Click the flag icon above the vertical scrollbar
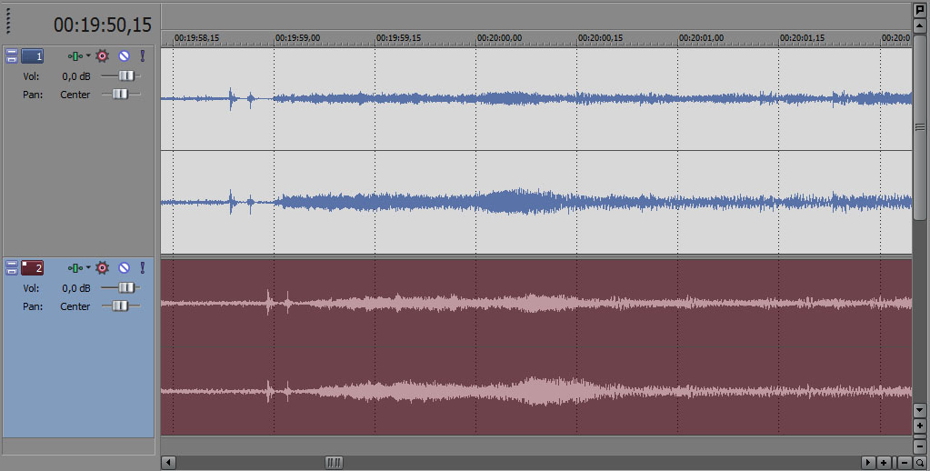 pyautogui.click(x=920, y=9)
